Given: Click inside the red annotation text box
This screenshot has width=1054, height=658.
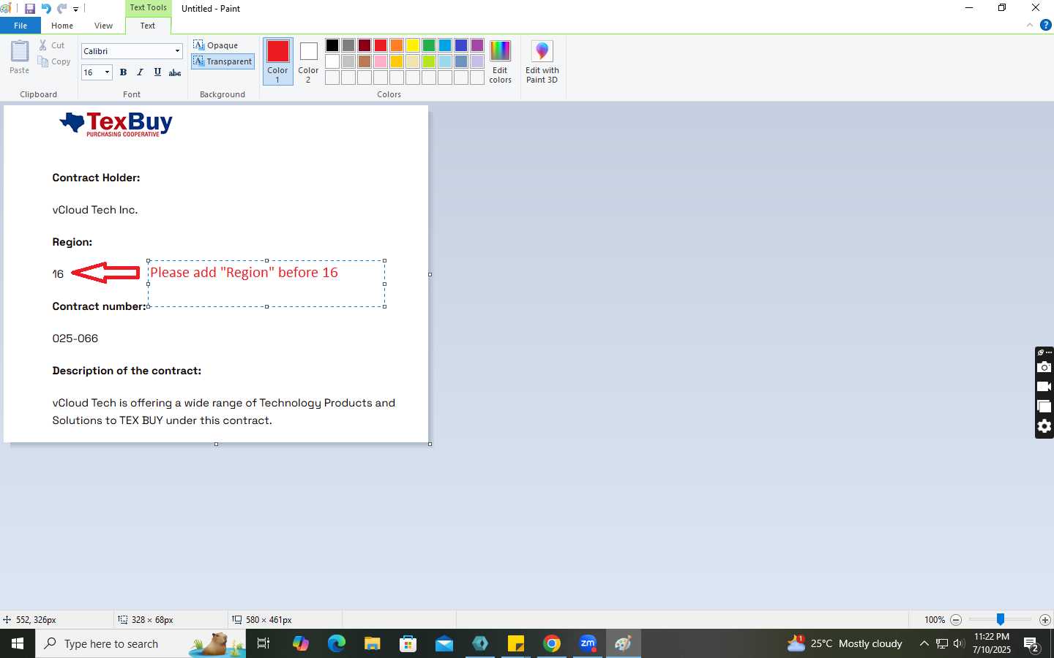Looking at the screenshot, I should tap(266, 284).
